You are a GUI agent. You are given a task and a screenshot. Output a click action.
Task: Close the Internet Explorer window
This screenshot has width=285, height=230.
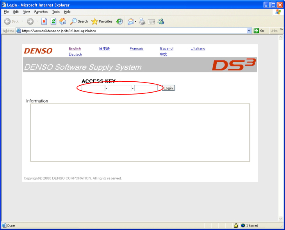280,5
